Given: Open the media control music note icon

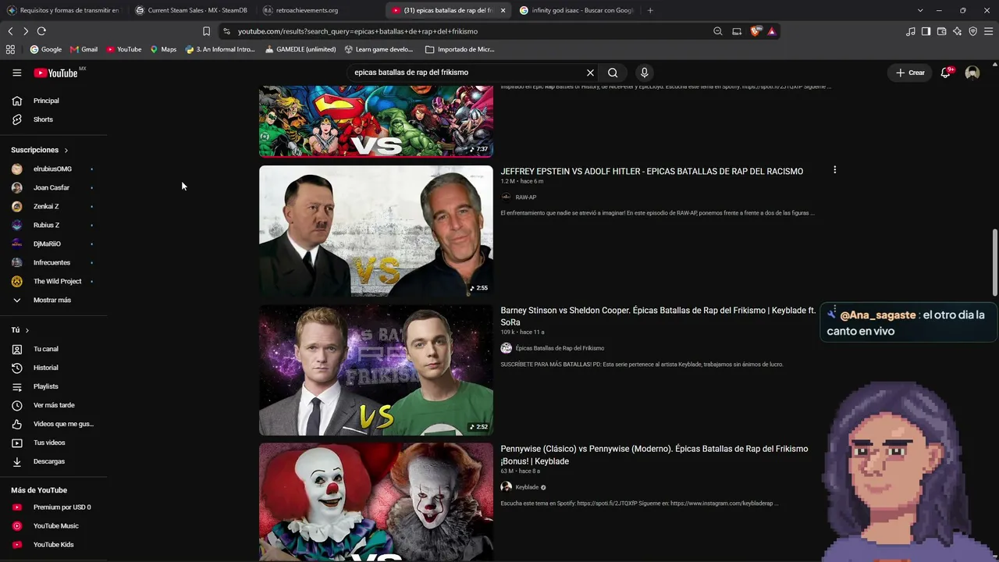Looking at the screenshot, I should pyautogui.click(x=911, y=31).
